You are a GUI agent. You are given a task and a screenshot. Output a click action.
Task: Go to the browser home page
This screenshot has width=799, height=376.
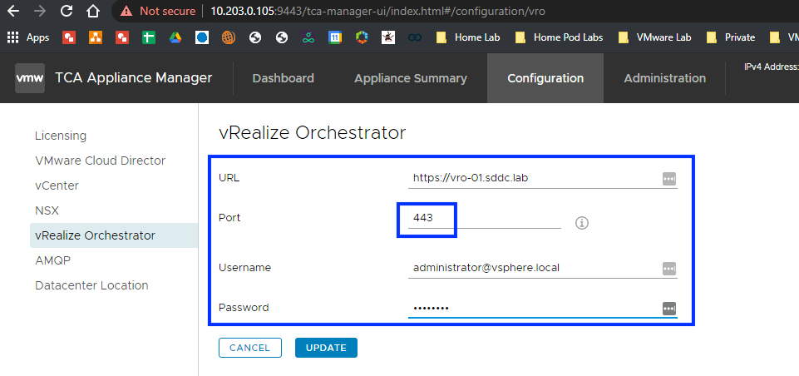click(93, 12)
